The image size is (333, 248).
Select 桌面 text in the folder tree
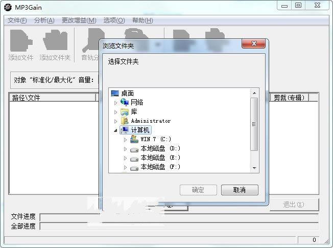[127, 93]
